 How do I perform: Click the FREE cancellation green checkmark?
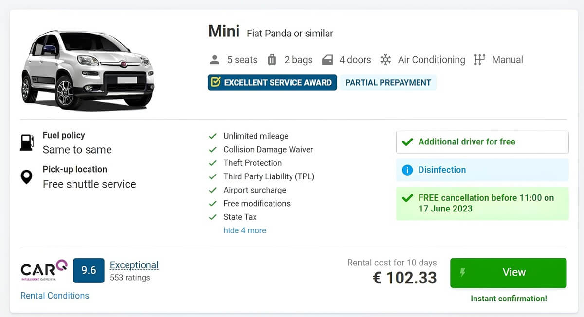[407, 198]
